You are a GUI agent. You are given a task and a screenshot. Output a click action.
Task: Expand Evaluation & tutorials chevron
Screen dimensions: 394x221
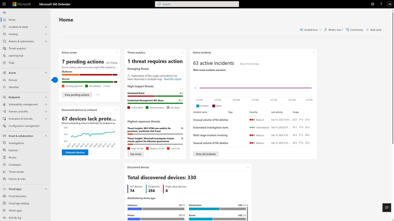tap(46, 119)
